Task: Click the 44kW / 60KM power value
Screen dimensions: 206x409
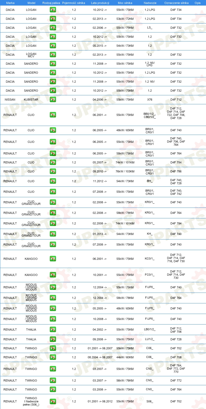Action: coord(125,357)
